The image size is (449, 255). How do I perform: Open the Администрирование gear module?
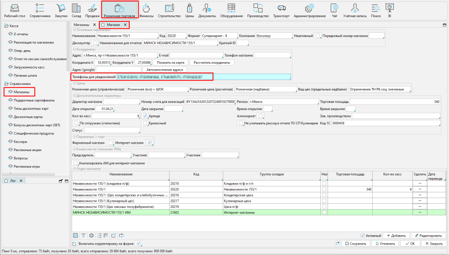pos(309,10)
